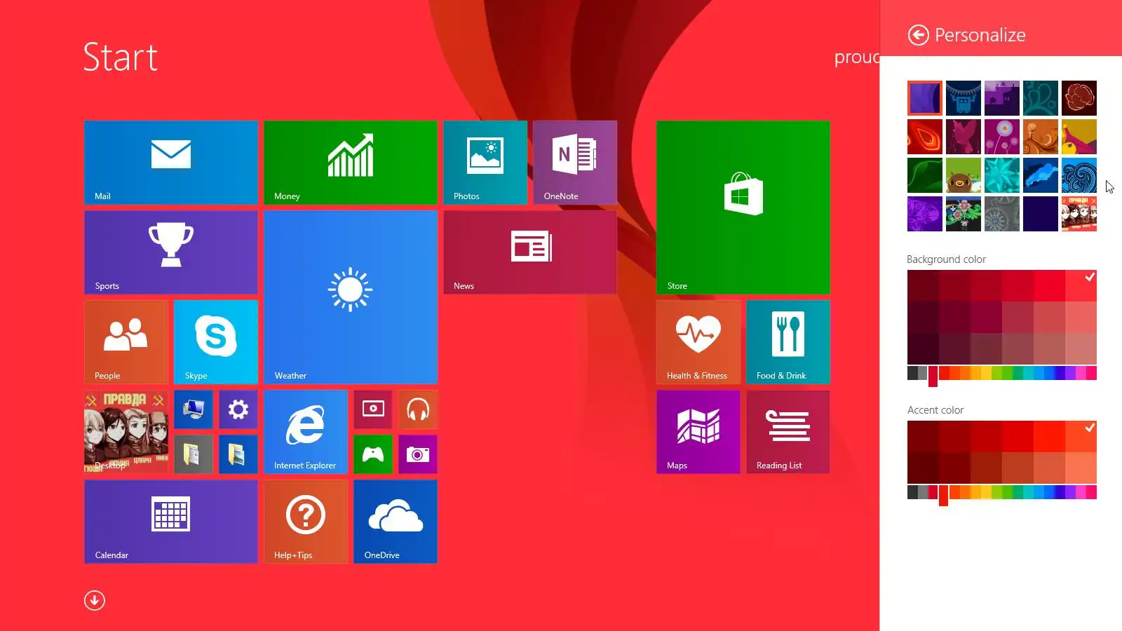Select the dark red flower outline pattern
This screenshot has width=1122, height=631.
[1079, 98]
